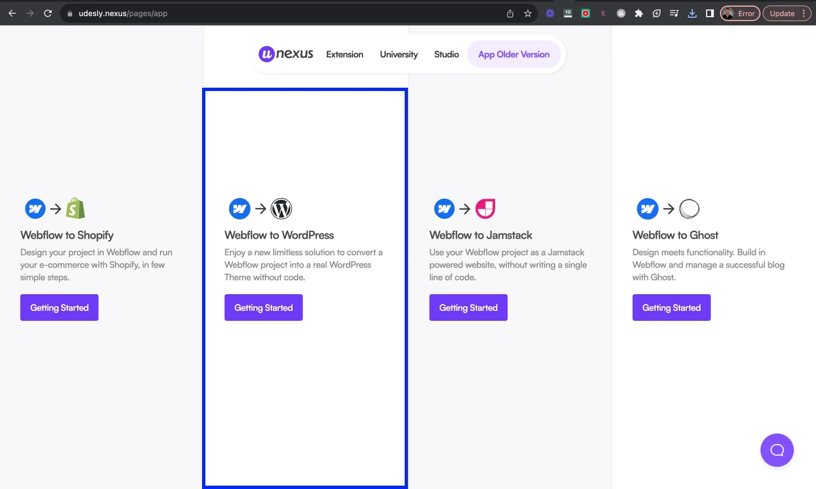Click the 'Use your Webflow project as a Jamstack' text
The height and width of the screenshot is (489, 816).
tap(508, 265)
